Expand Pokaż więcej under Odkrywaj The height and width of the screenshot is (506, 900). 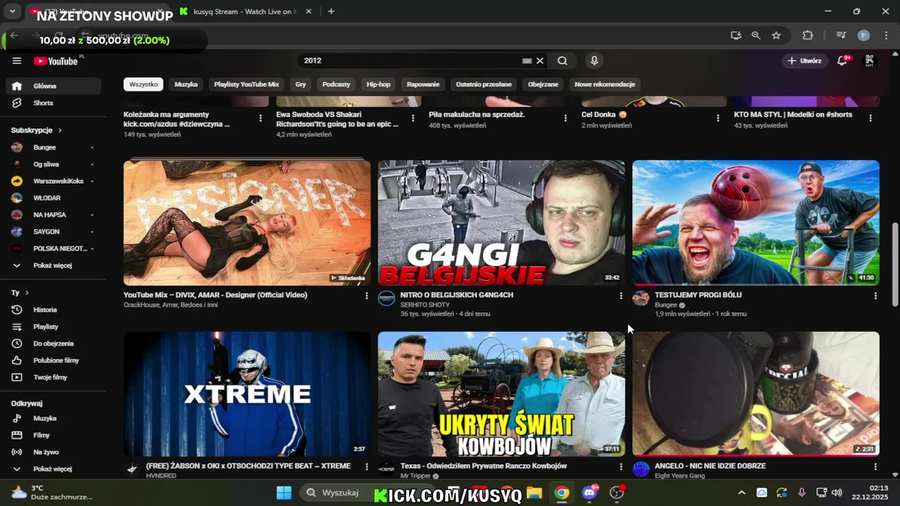tap(53, 469)
